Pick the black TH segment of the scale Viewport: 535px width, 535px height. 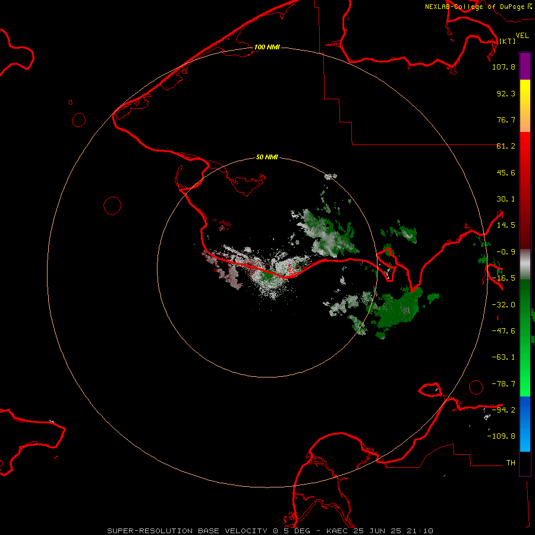click(525, 464)
